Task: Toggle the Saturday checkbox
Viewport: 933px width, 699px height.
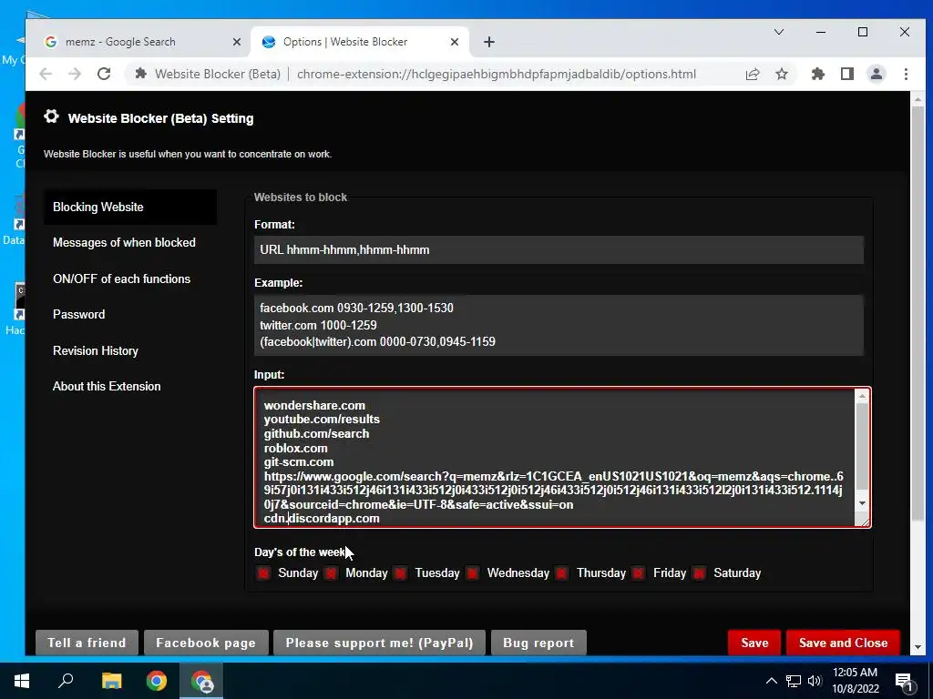Action: pyautogui.click(x=700, y=573)
